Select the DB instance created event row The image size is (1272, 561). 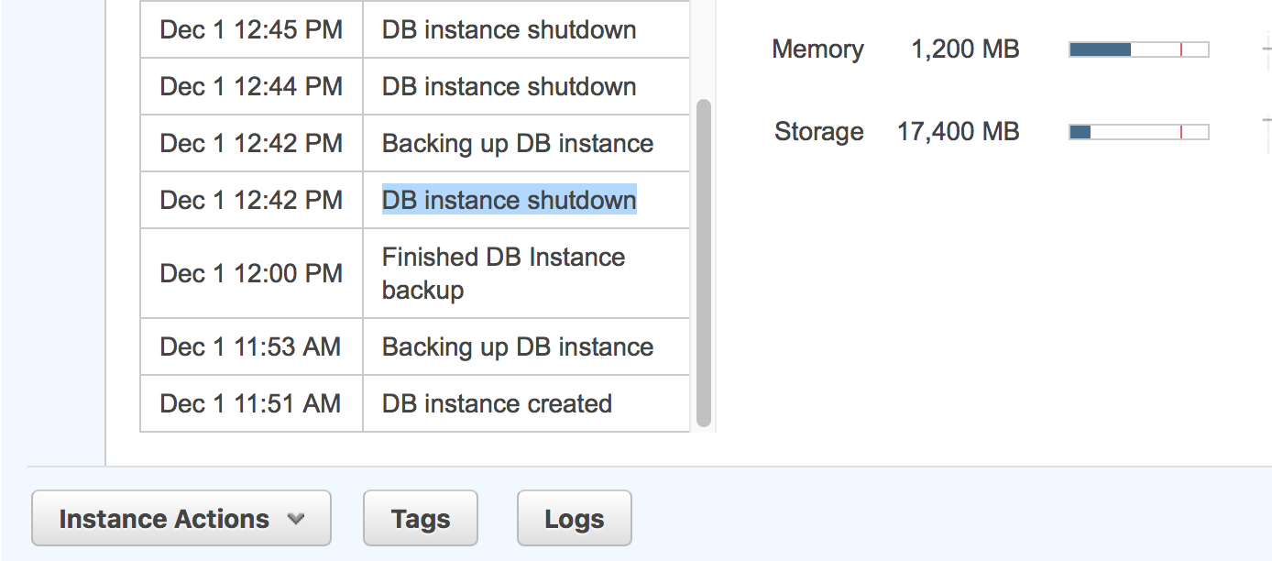(x=496, y=403)
